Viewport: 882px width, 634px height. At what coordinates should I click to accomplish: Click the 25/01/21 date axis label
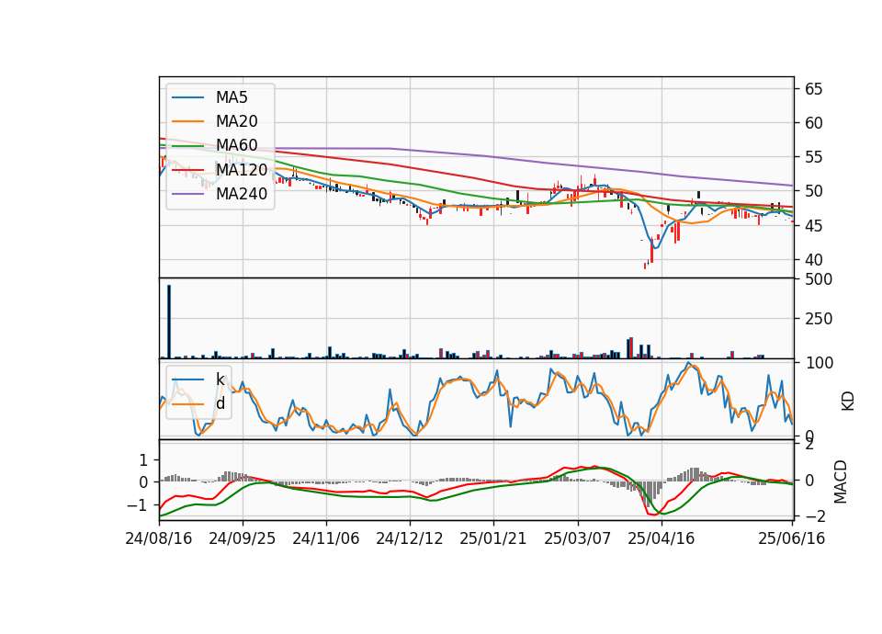pos(493,538)
